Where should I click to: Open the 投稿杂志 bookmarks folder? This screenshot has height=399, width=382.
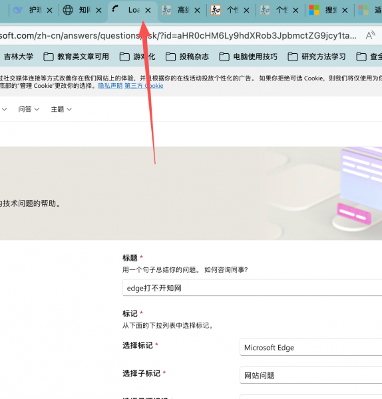click(x=187, y=57)
